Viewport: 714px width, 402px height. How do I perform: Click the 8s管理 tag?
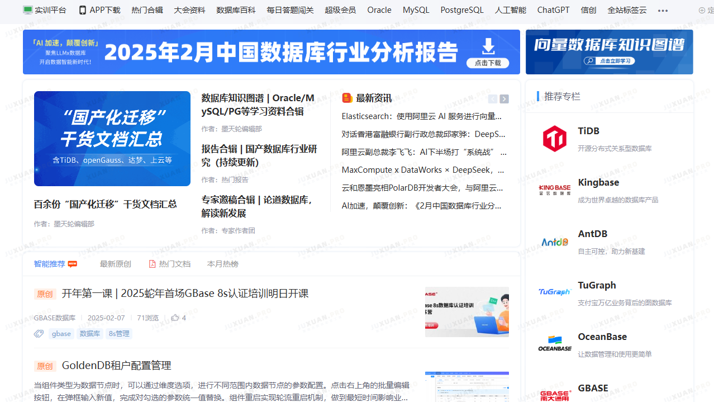[119, 334]
